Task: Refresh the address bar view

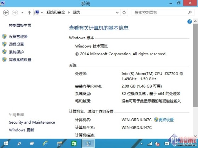Action: (124, 12)
